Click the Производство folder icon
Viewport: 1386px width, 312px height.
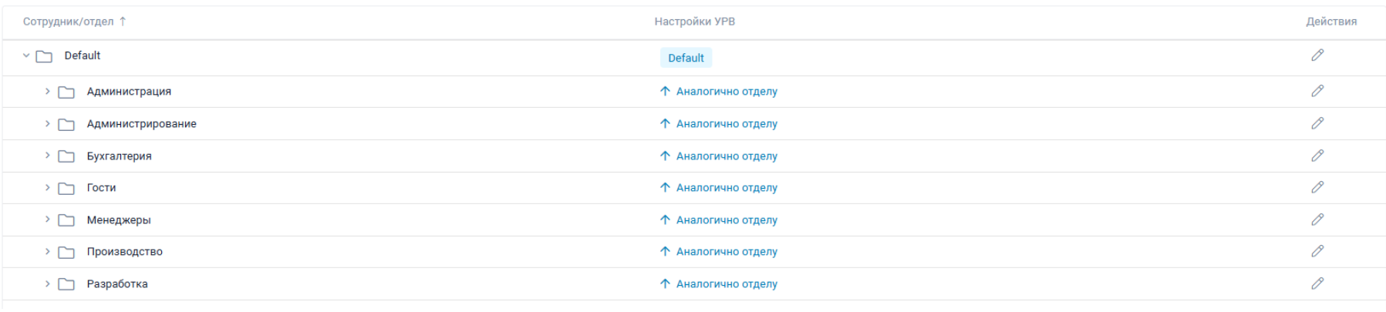(x=67, y=252)
